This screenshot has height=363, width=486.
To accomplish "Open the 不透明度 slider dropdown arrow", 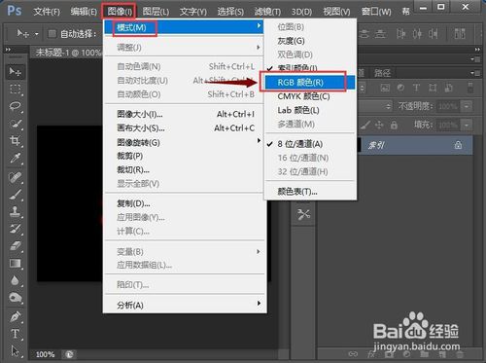I will pyautogui.click(x=467, y=106).
